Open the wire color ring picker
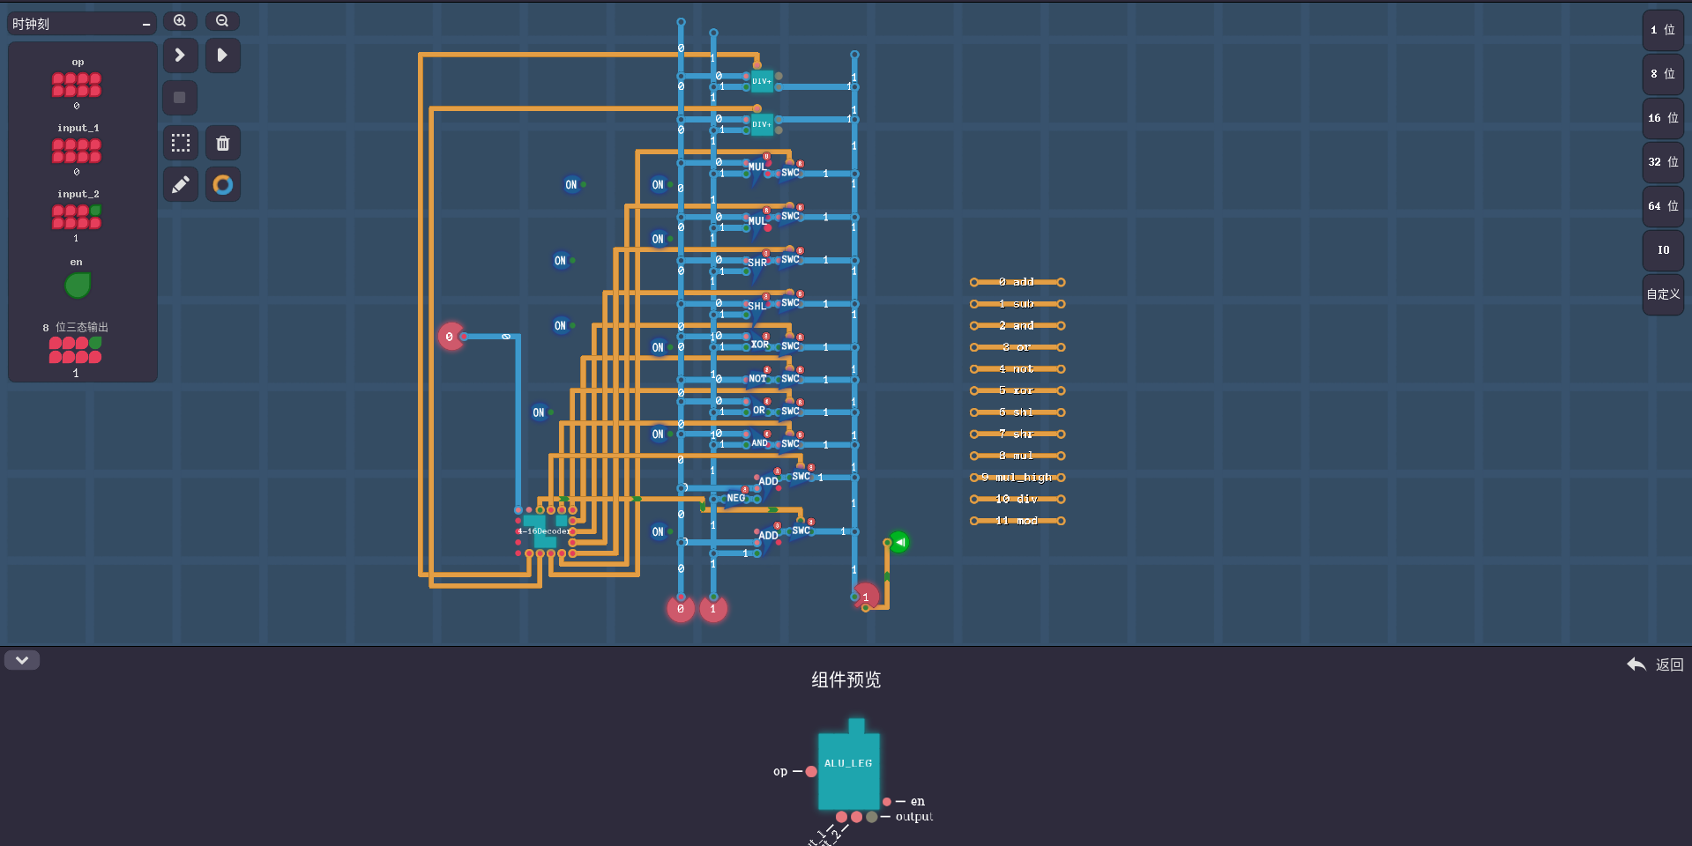Screen dimensions: 1692x846 click(x=222, y=185)
